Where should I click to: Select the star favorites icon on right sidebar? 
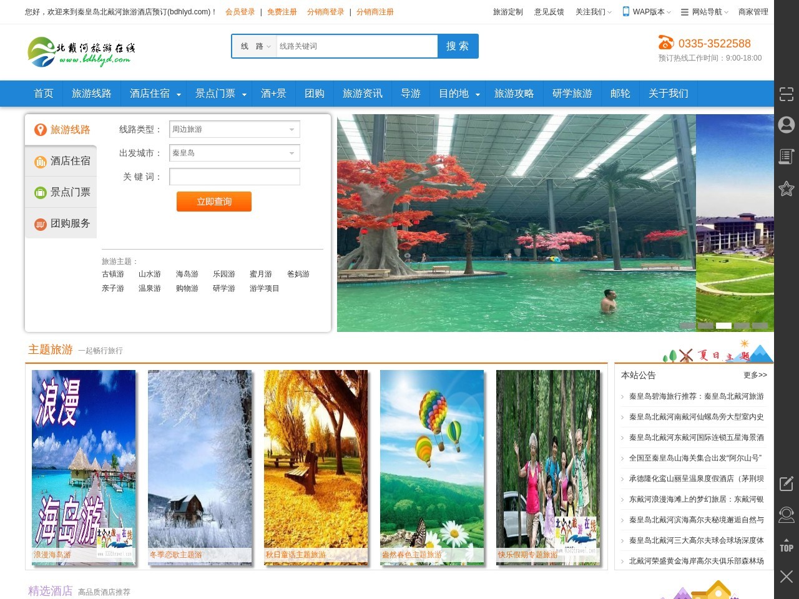[x=786, y=188]
